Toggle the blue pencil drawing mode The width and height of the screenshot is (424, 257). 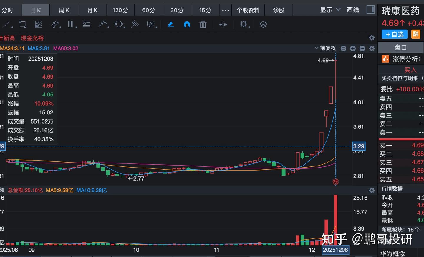click(x=170, y=24)
